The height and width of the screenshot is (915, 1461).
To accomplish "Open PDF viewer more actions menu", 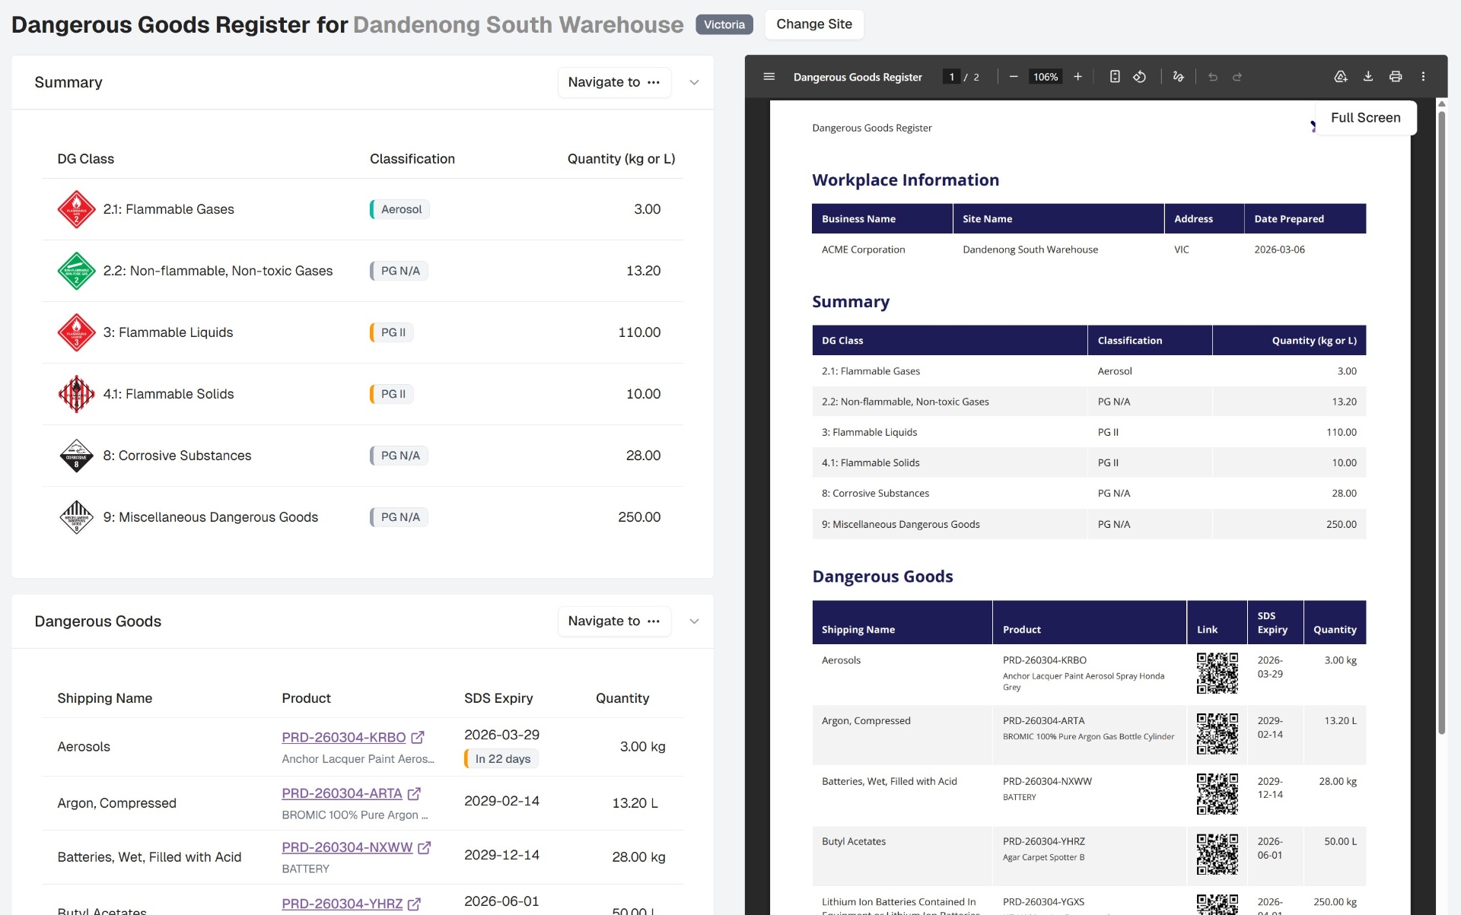I will pos(1423,77).
